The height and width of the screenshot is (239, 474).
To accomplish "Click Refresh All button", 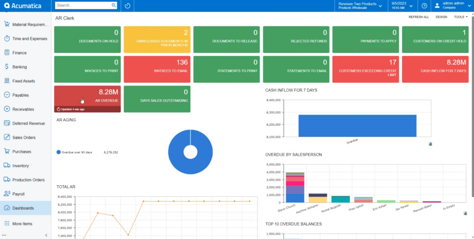I will (x=418, y=17).
